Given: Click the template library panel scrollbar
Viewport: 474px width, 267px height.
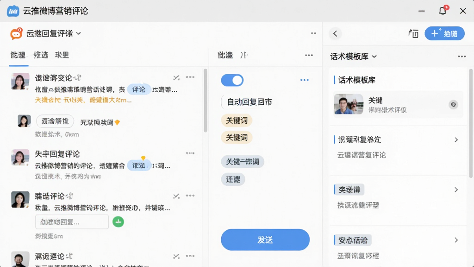Looking at the screenshot, I should 471,123.
